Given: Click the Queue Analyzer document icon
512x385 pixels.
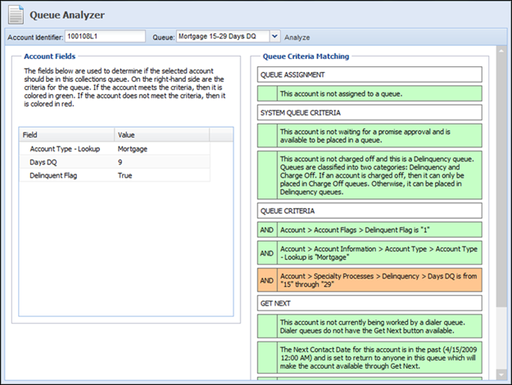Looking at the screenshot, I should (x=16, y=15).
